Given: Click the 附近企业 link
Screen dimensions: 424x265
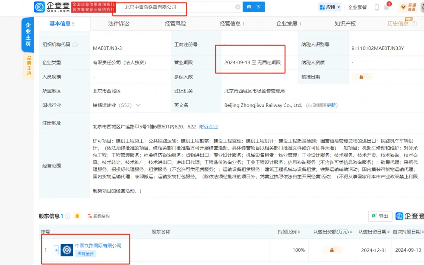Looking at the screenshot, I should (208, 127).
